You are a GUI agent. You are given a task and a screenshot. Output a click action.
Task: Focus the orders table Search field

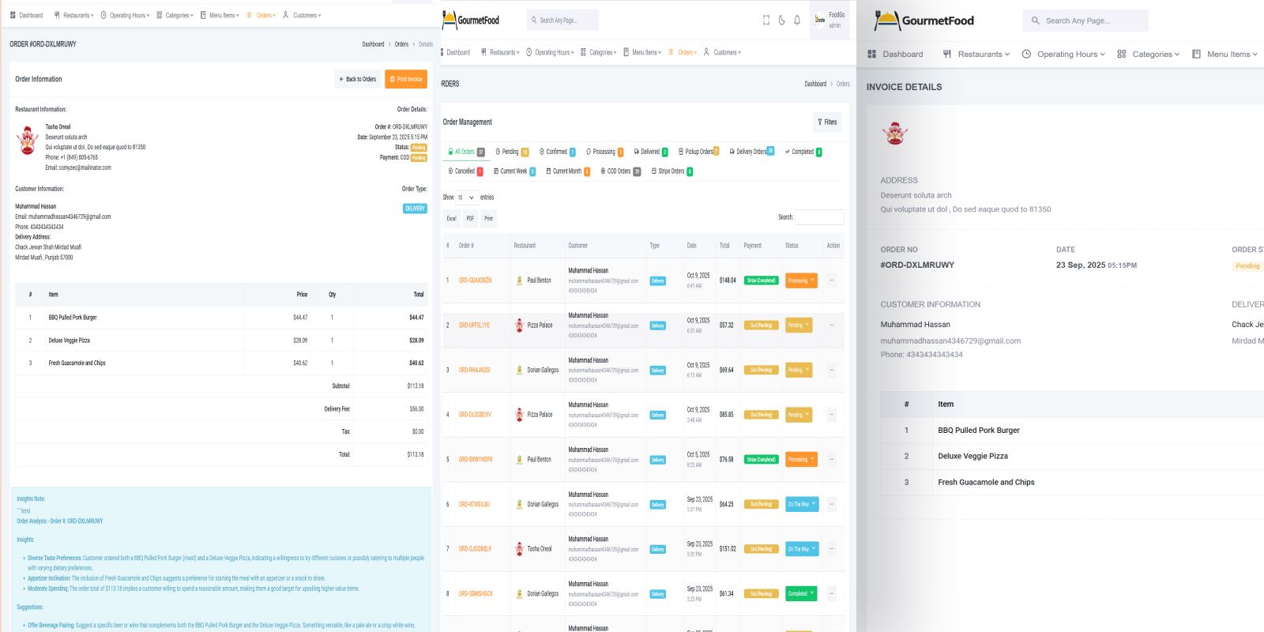coord(819,217)
